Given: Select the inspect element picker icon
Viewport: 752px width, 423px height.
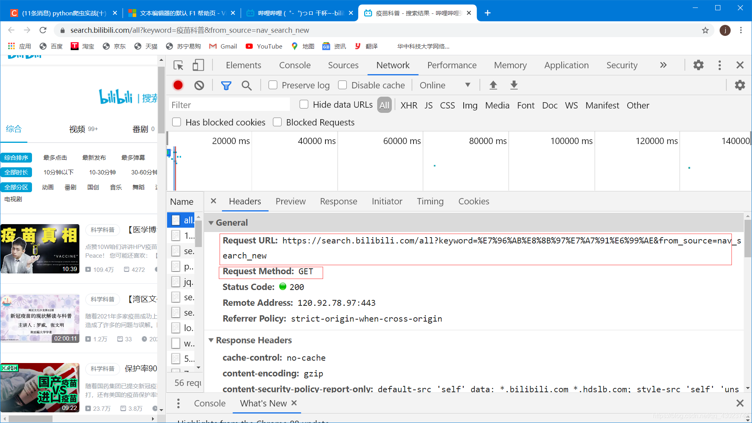Looking at the screenshot, I should [x=179, y=65].
